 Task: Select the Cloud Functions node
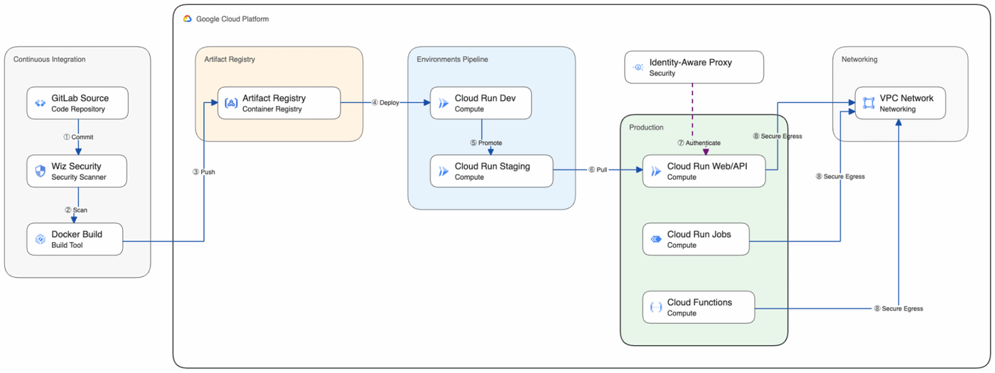(x=699, y=308)
